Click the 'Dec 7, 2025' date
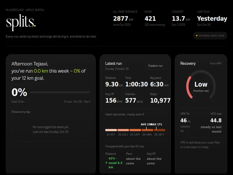The height and width of the screenshot is (175, 233). coord(179,25)
